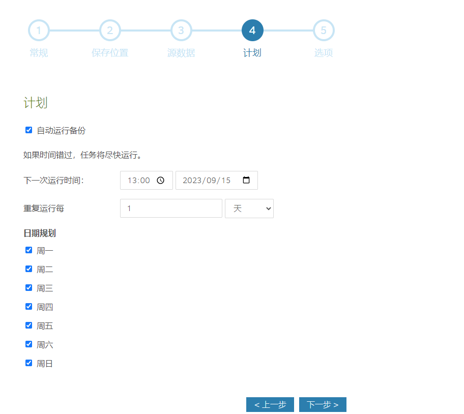Click the repeat interval number field
464x414 pixels.
(x=171, y=209)
